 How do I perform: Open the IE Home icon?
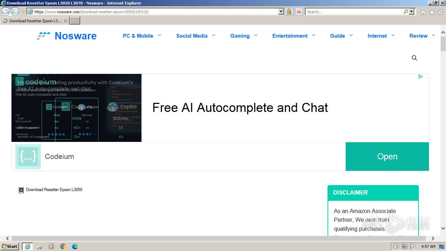click(423, 12)
